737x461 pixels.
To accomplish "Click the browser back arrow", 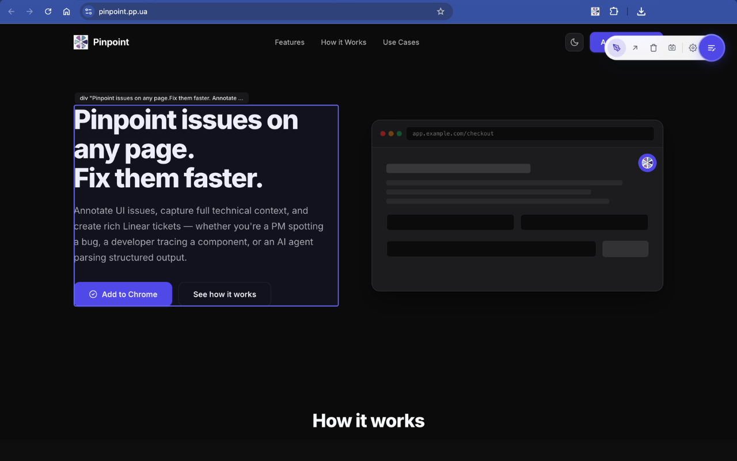I will pos(12,12).
